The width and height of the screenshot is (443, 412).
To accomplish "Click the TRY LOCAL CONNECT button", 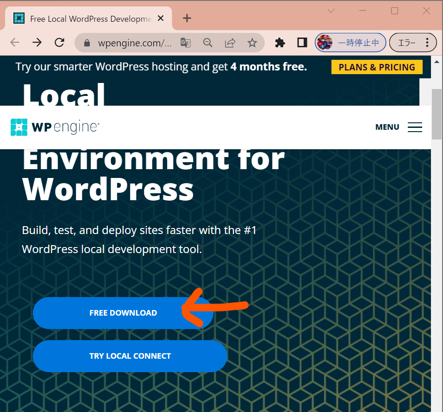I will pos(130,356).
